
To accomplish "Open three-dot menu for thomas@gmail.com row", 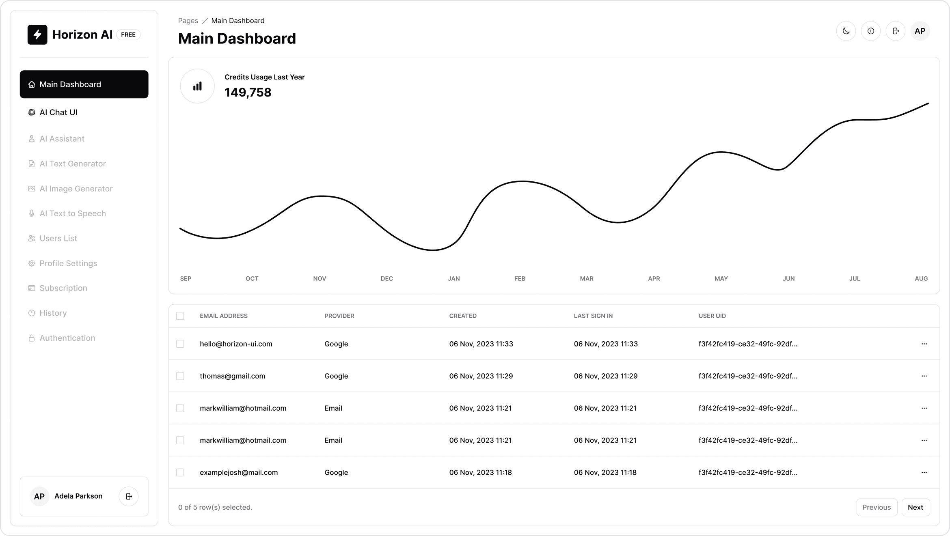I will tap(924, 376).
